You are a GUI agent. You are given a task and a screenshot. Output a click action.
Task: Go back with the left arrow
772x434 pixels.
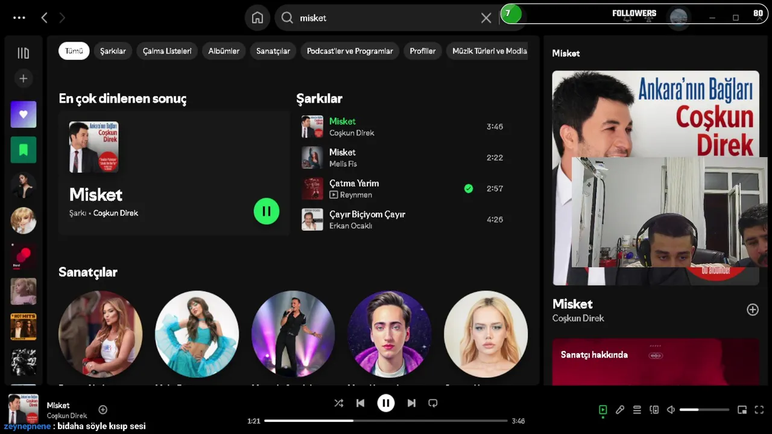pos(44,18)
